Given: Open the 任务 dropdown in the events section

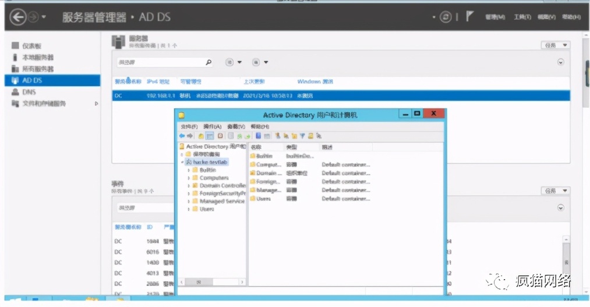Looking at the screenshot, I should [x=556, y=191].
